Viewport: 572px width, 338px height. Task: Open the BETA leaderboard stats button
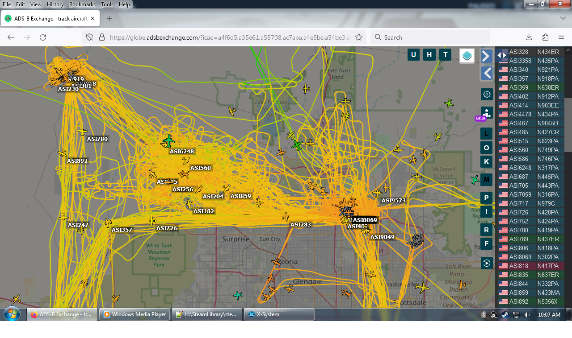pyautogui.click(x=487, y=113)
